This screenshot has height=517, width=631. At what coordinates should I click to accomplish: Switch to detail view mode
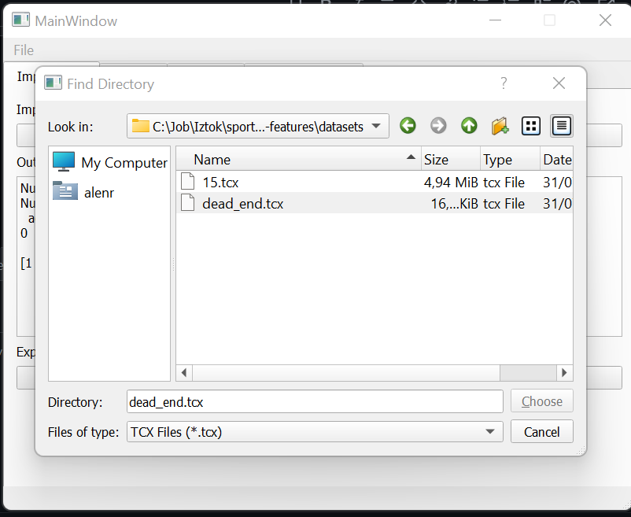[x=560, y=125]
